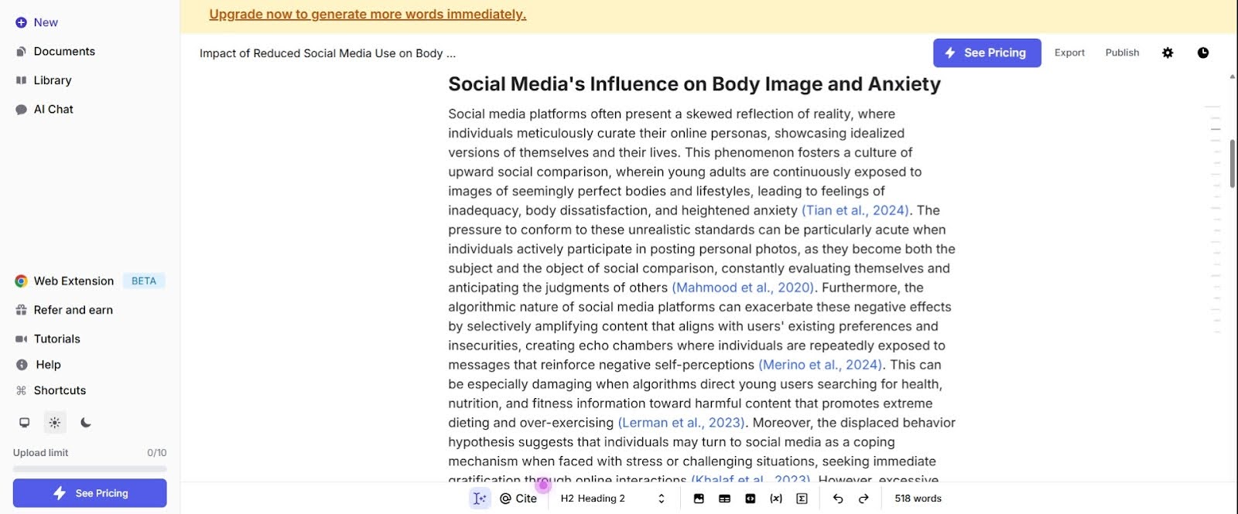
Task: Insert a code block from the toolbar
Action: coord(750,499)
